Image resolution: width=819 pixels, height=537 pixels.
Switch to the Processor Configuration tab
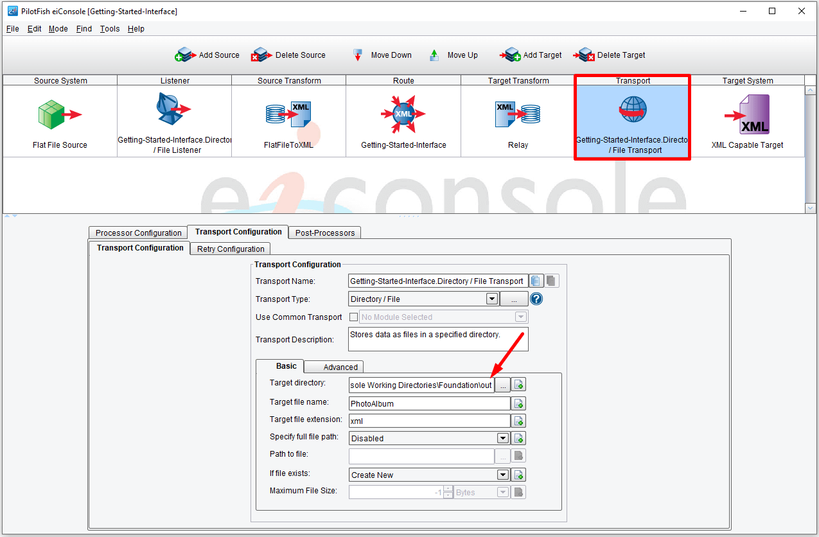[138, 233]
